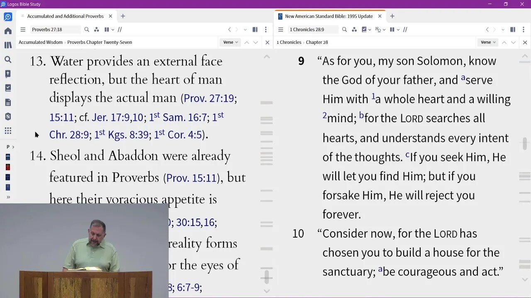The height and width of the screenshot is (298, 531).
Task: Open history dropdown arrow in NASB panel
Action: (503, 29)
